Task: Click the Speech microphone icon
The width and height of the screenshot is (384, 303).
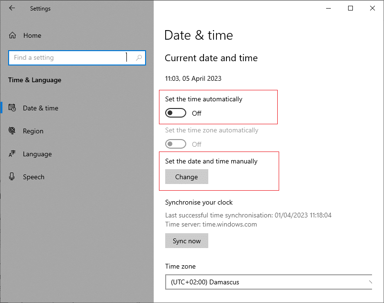Action: click(x=12, y=177)
